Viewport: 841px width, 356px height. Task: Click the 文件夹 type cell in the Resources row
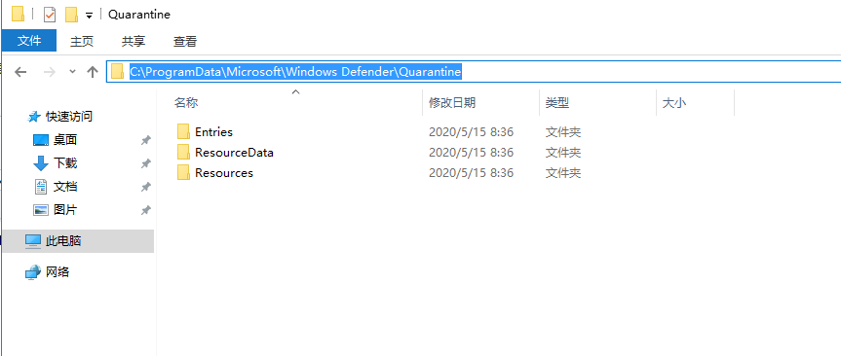pyautogui.click(x=562, y=173)
